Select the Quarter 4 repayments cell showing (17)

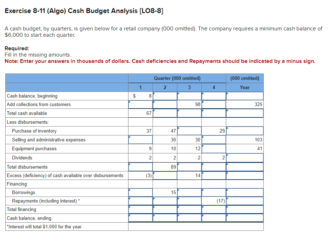214,201
